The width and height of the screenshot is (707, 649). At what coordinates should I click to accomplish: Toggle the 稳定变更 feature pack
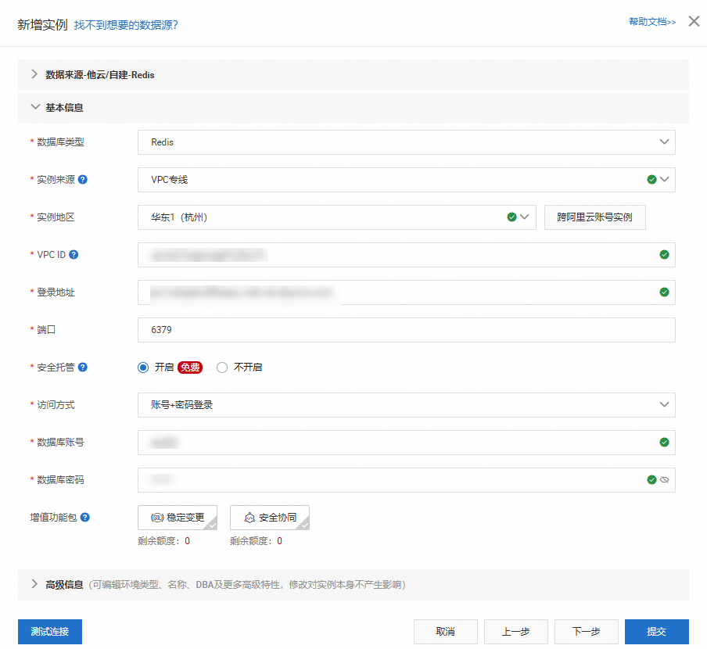[x=178, y=518]
